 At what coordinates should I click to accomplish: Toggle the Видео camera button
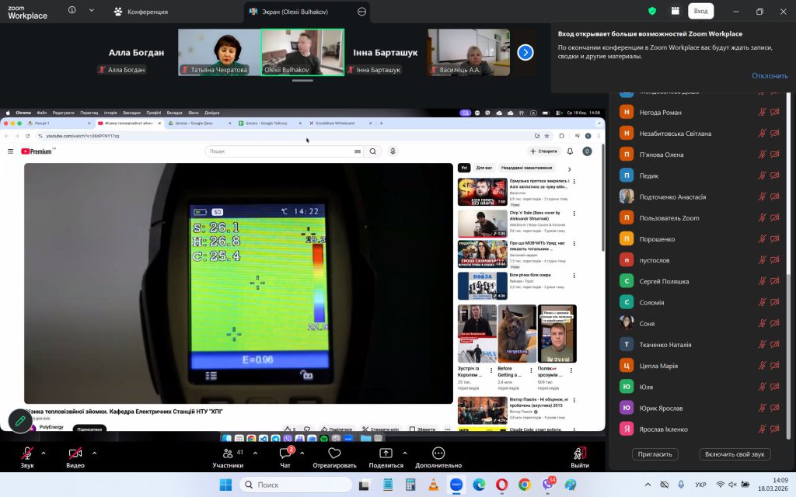[x=75, y=457]
